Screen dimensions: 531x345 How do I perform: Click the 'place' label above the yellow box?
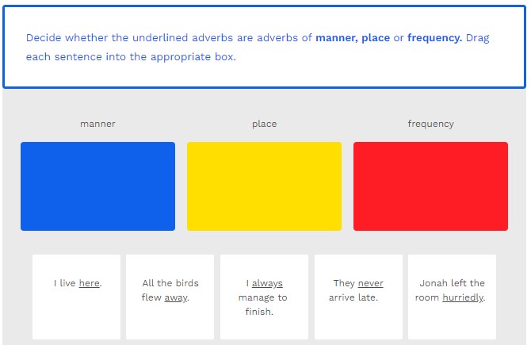[264, 124]
